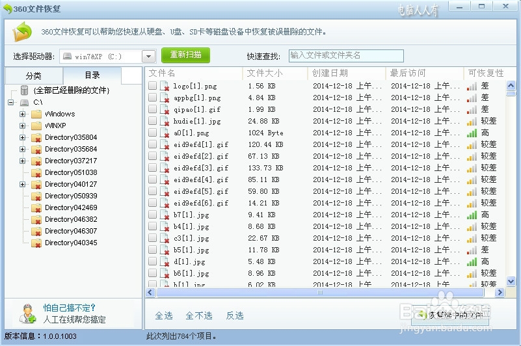Tick the checkbox next to hudie[1].jpg

[x=152, y=121]
